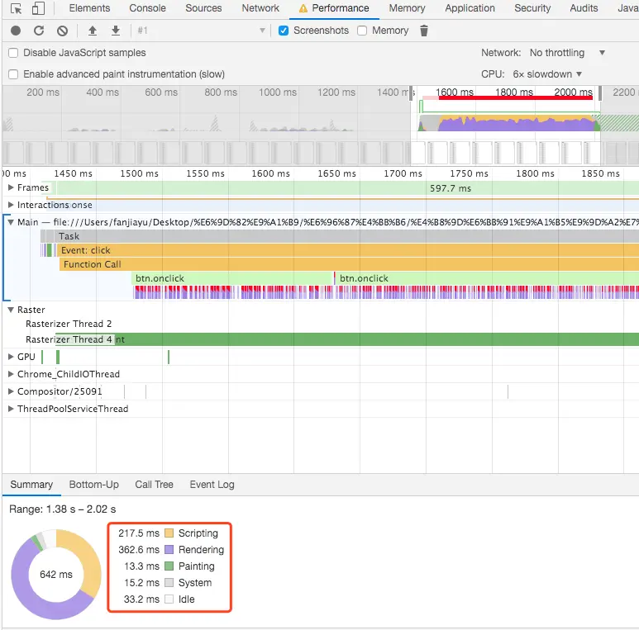Collapse the Raster track
Image resolution: width=639 pixels, height=630 pixels.
pos(11,310)
